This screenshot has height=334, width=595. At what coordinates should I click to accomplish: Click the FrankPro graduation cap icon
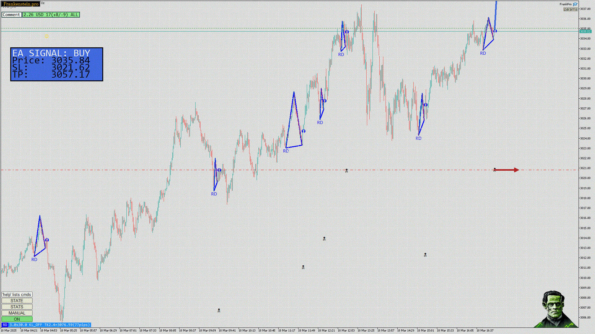[575, 4]
